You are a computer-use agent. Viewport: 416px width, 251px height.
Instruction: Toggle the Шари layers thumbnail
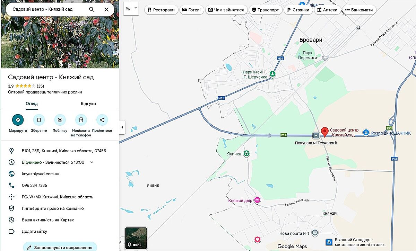pos(136,238)
